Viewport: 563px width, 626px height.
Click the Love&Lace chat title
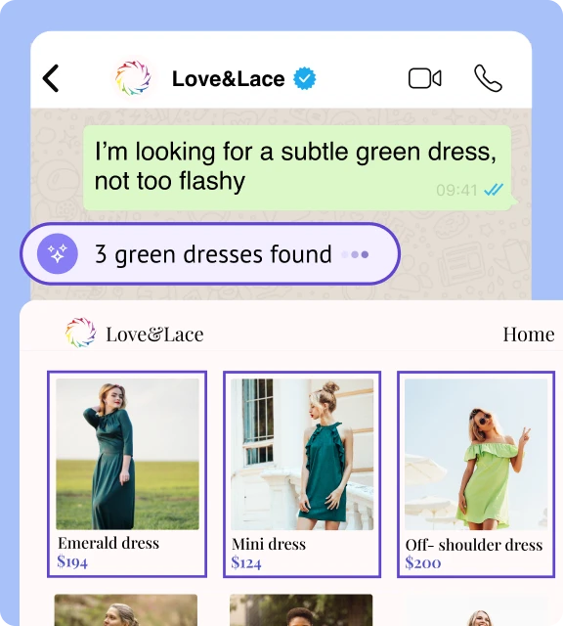[x=229, y=78]
